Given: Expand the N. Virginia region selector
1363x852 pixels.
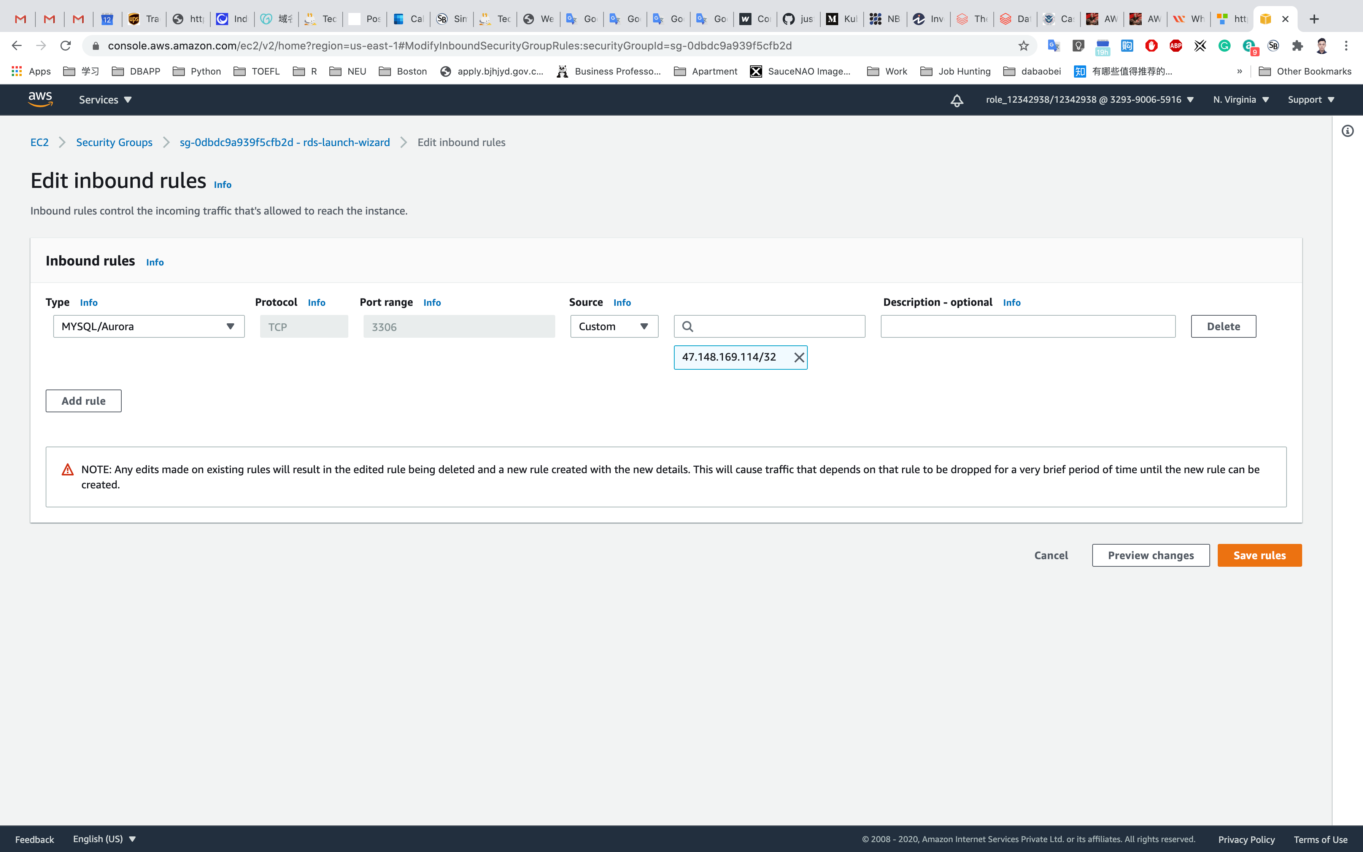Looking at the screenshot, I should coord(1240,100).
